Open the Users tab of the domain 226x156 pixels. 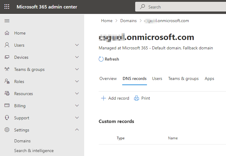click(x=157, y=78)
